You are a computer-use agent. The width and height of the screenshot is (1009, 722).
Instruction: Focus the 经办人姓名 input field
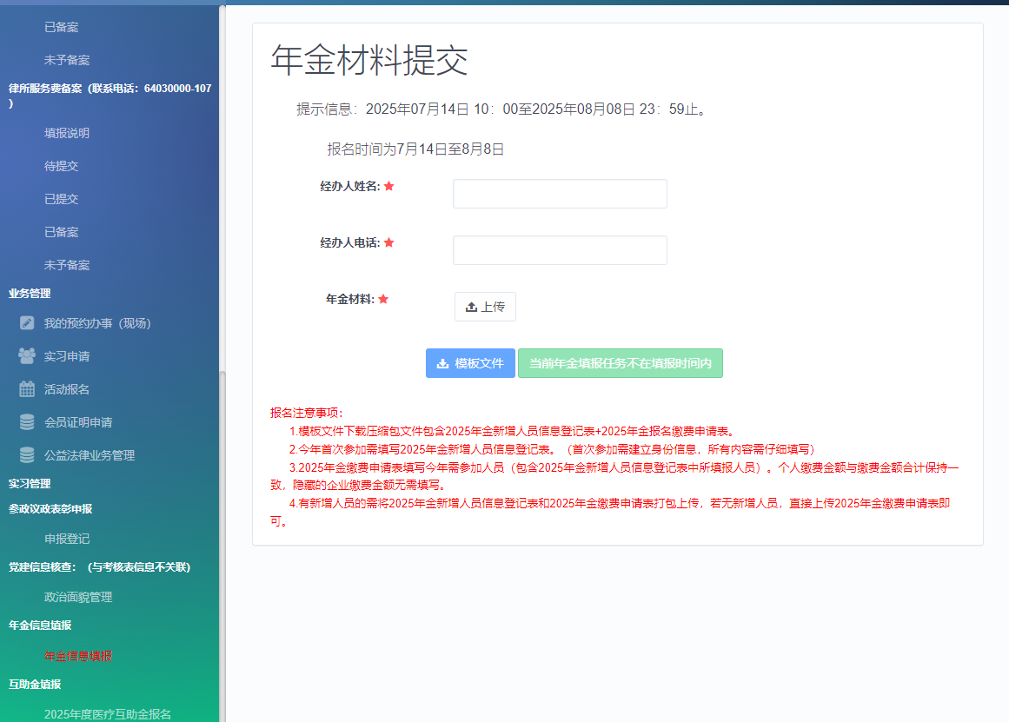coord(560,194)
